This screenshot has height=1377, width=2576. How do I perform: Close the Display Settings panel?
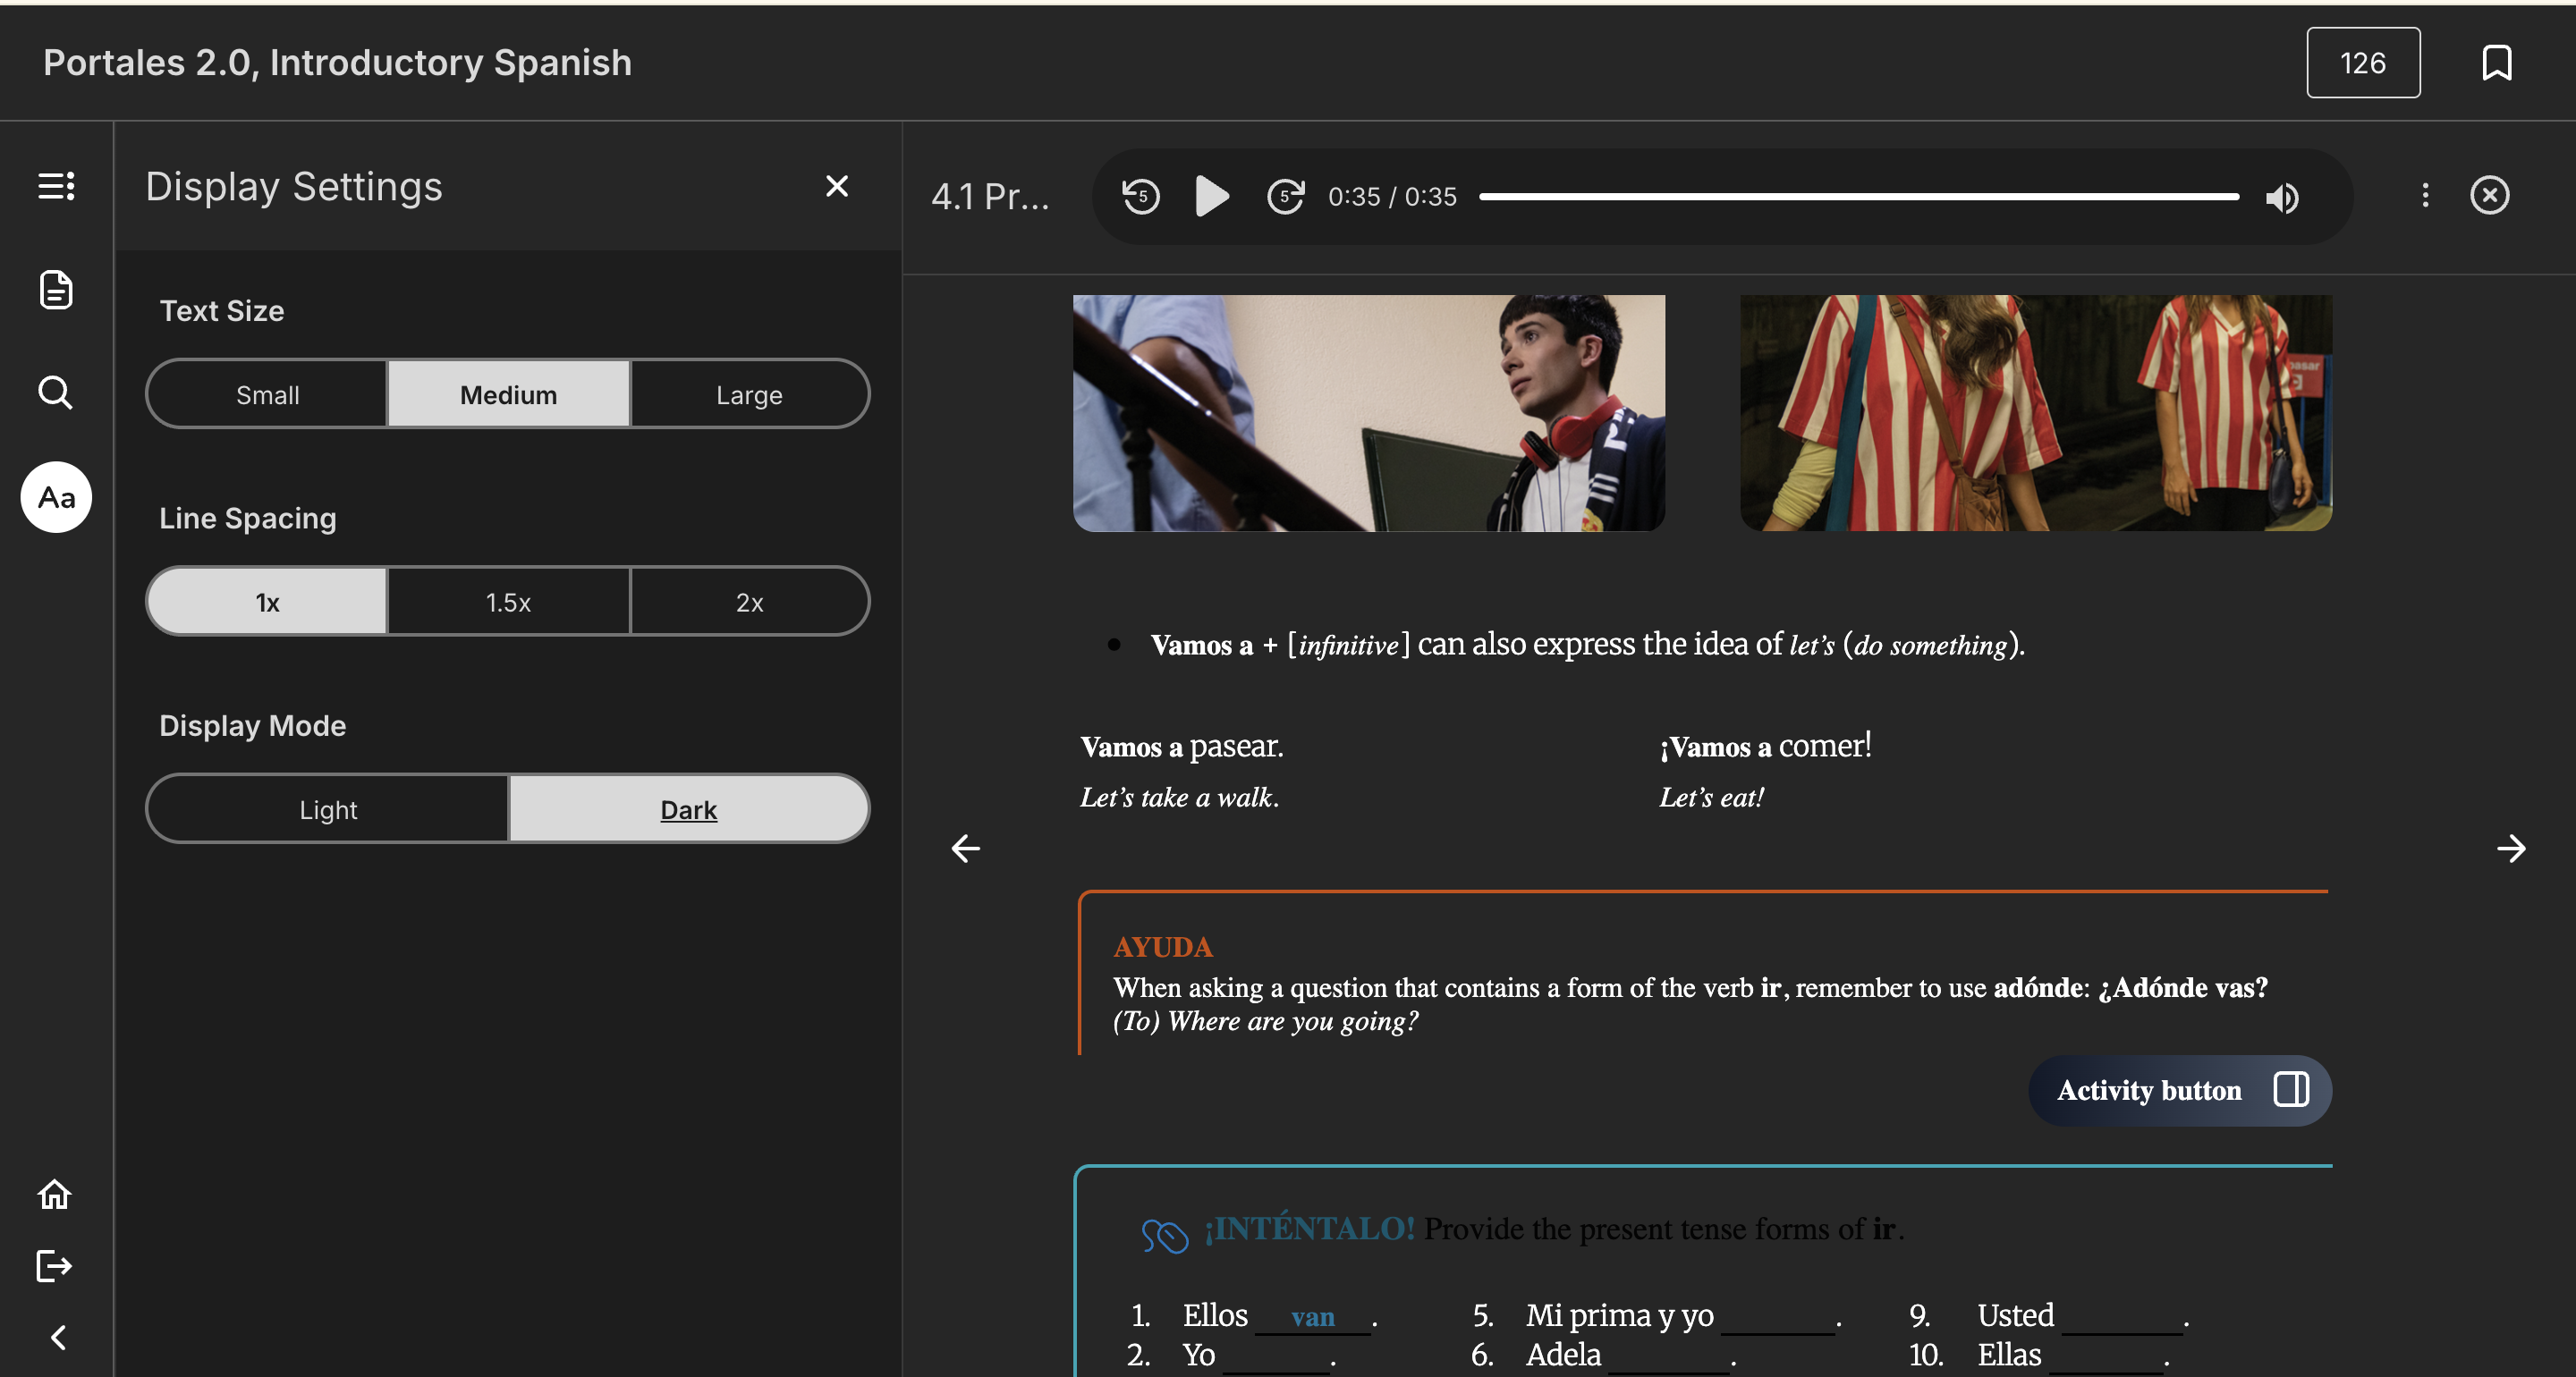click(837, 186)
